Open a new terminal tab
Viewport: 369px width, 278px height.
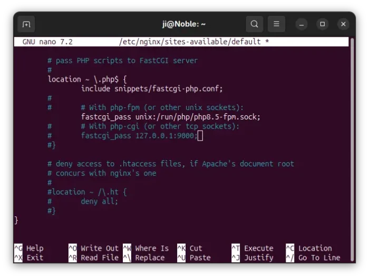[x=26, y=24]
